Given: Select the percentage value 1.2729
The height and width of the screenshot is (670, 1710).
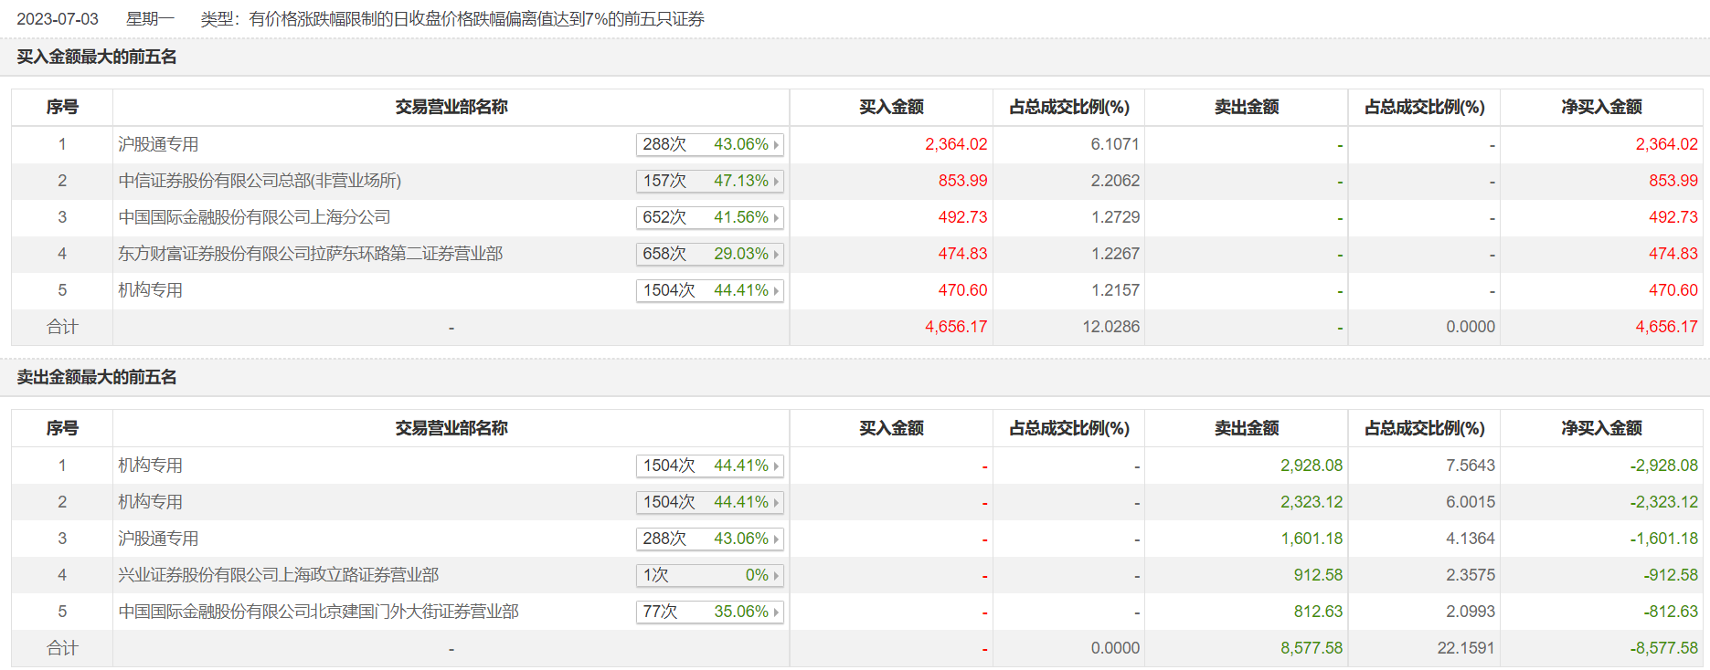Looking at the screenshot, I should [x=1115, y=217].
